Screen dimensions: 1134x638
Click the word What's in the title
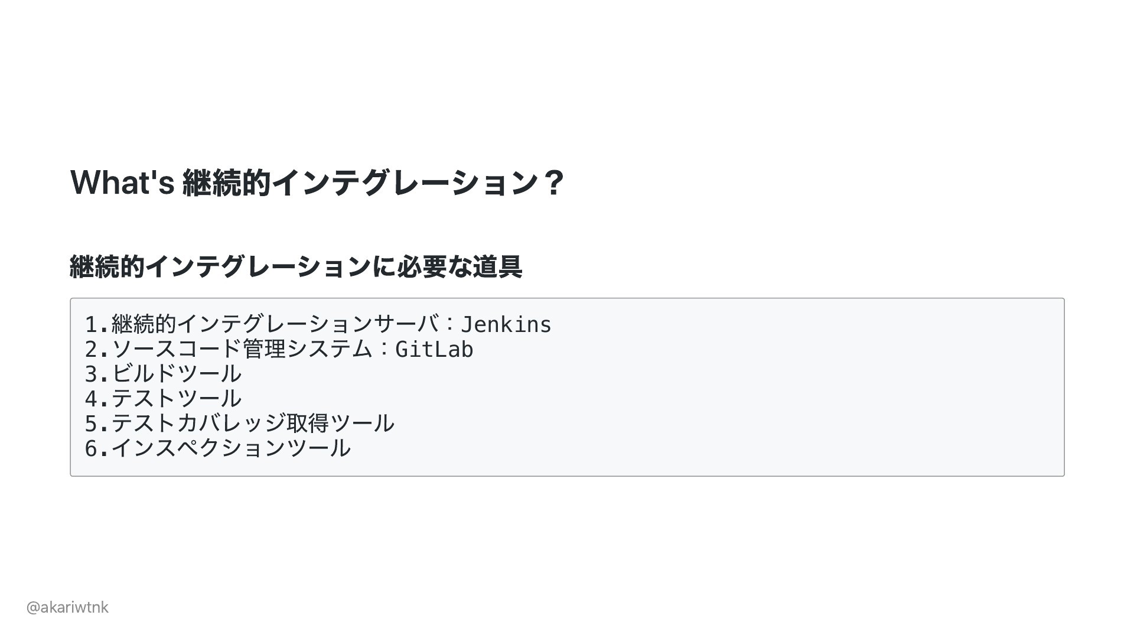[x=122, y=182]
